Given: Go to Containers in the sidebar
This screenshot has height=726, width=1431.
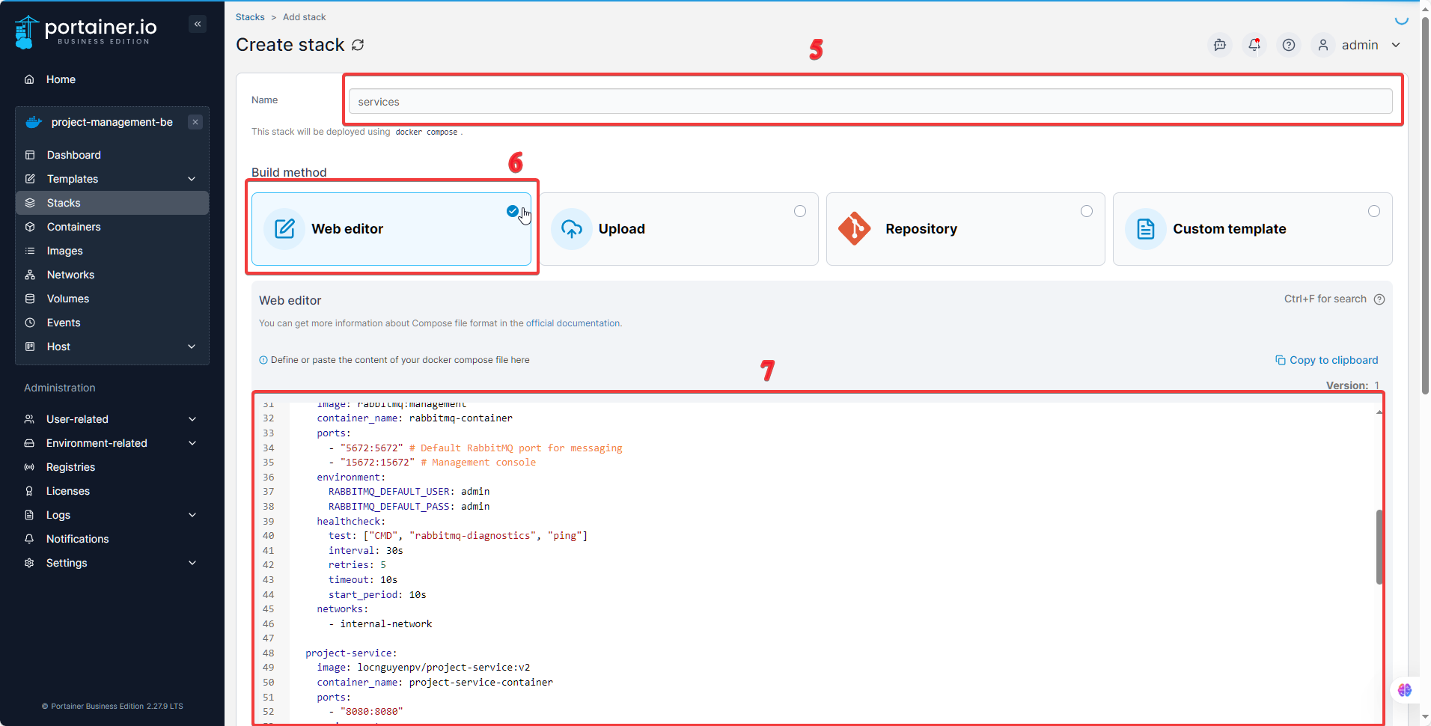Looking at the screenshot, I should point(73,227).
